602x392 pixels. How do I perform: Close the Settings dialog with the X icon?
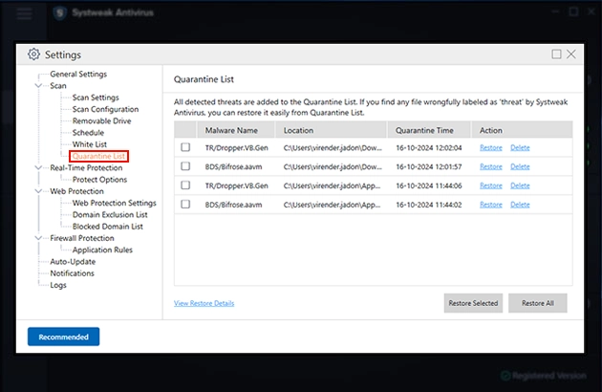pyautogui.click(x=572, y=54)
